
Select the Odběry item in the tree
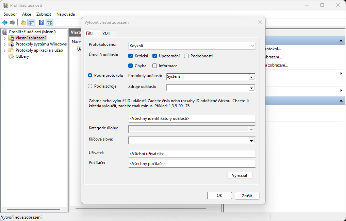[x=22, y=56]
